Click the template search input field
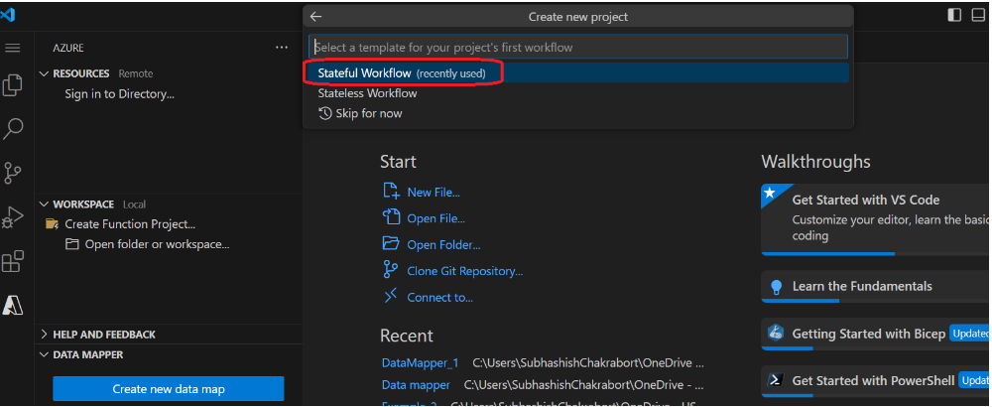Screen dimensions: 992x407 (577, 47)
